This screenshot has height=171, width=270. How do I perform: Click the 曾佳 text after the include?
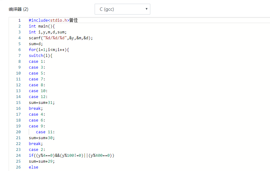click(73, 20)
